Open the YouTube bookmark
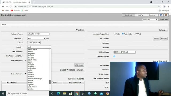Screen dimensions: 171x96 (x=15, y=10)
